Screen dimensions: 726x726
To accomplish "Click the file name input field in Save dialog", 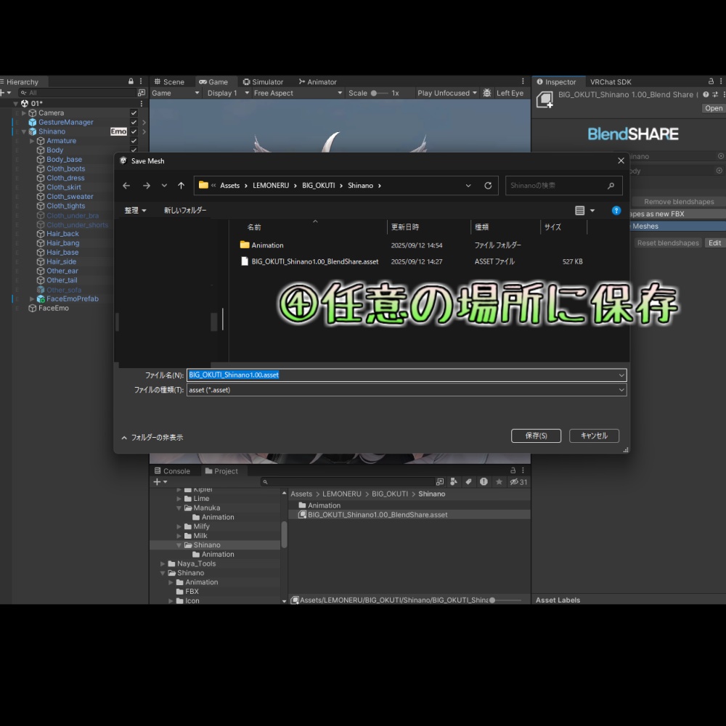I will [402, 375].
